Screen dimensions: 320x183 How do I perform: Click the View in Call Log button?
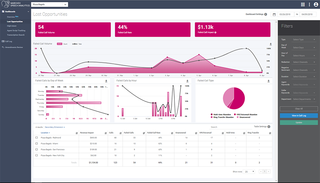[x=299, y=116]
